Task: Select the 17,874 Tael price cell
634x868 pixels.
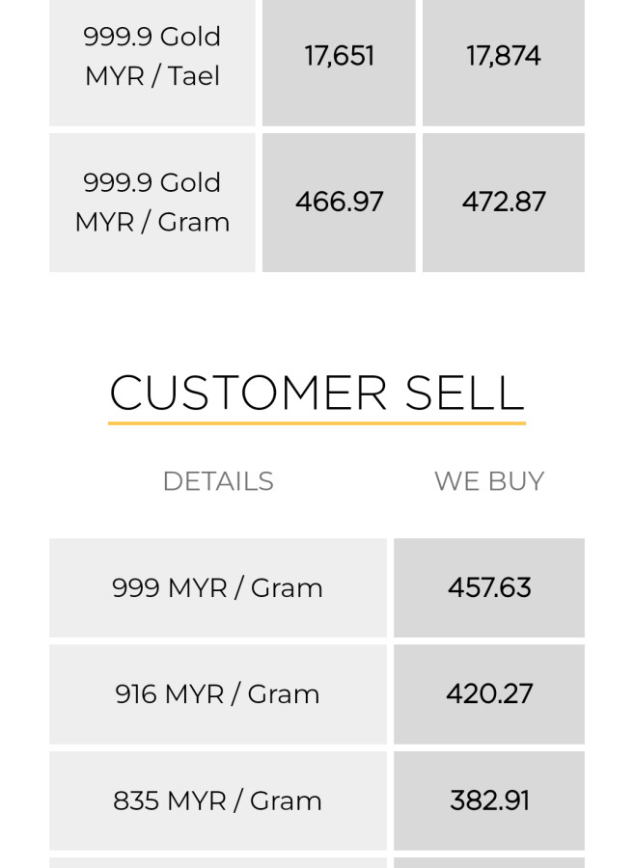Action: [x=503, y=56]
